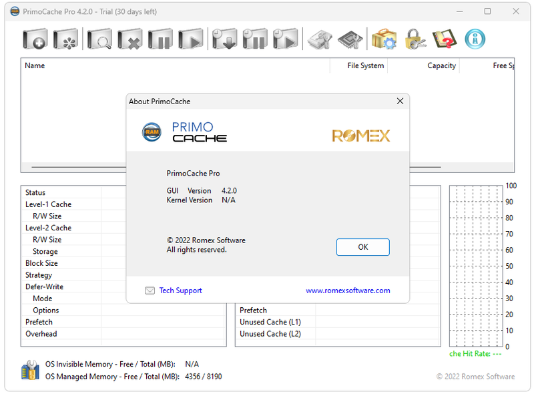The height and width of the screenshot is (394, 534).
Task: Click the memory management icon at bottom left
Action: click(30, 370)
